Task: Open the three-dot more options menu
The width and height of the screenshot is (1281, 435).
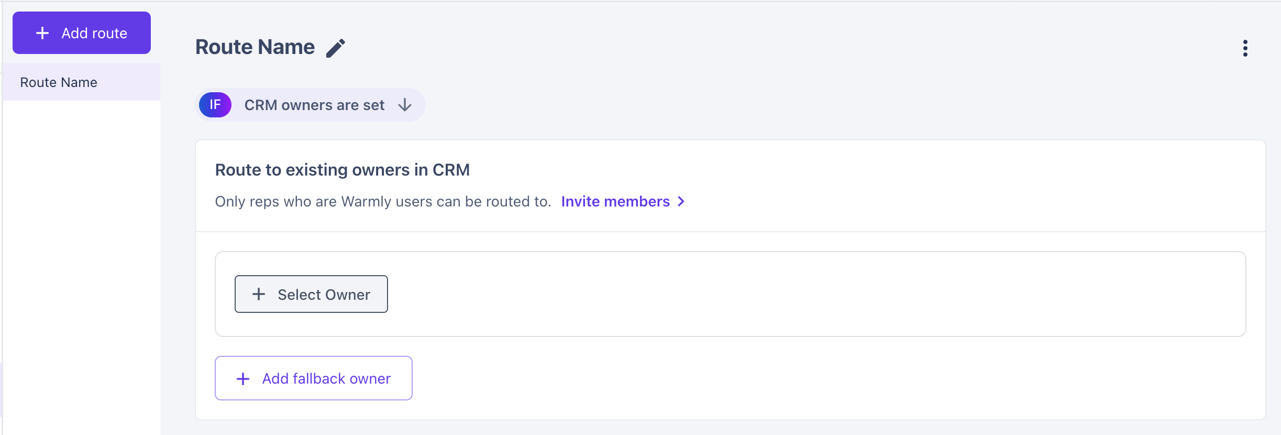Action: tap(1245, 48)
